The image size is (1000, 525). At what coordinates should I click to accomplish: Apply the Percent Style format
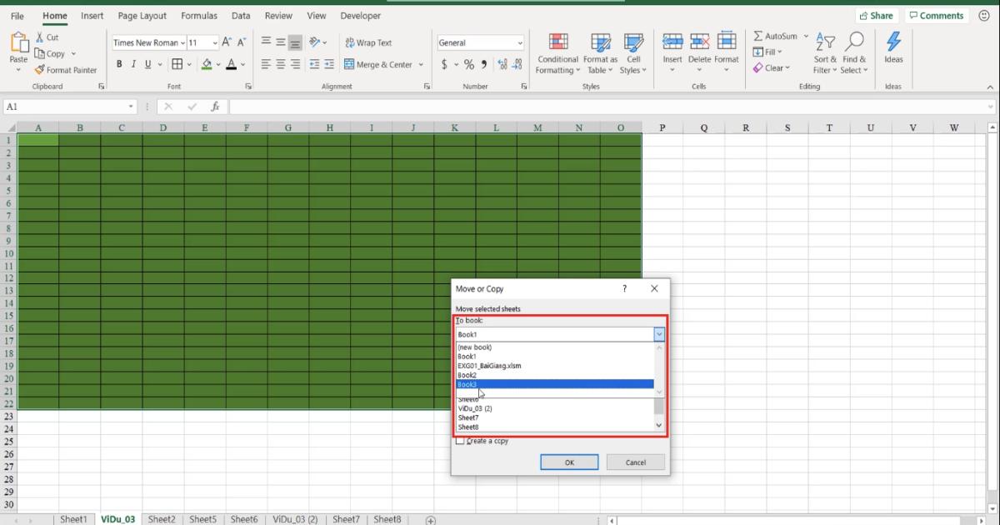[470, 62]
